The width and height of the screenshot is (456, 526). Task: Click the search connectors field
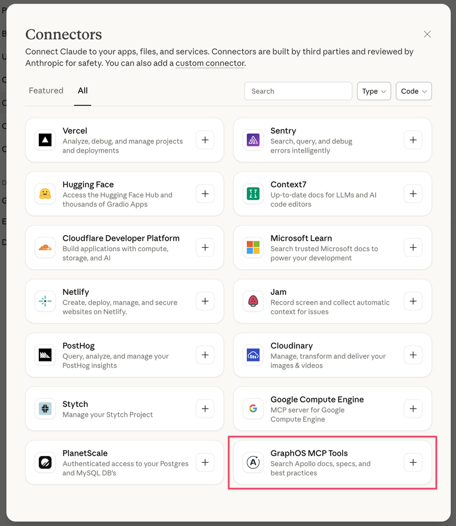click(298, 91)
